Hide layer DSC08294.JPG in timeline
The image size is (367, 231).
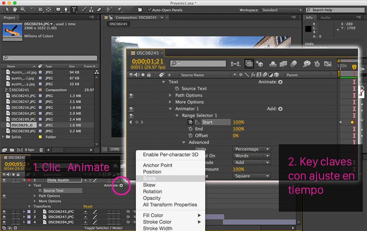(4, 222)
